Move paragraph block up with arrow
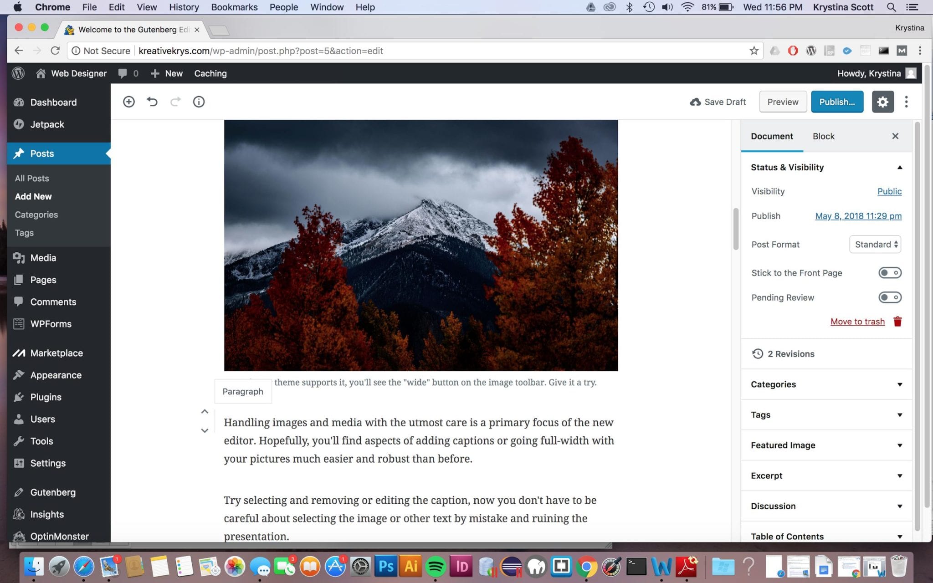This screenshot has width=933, height=583. tap(205, 411)
